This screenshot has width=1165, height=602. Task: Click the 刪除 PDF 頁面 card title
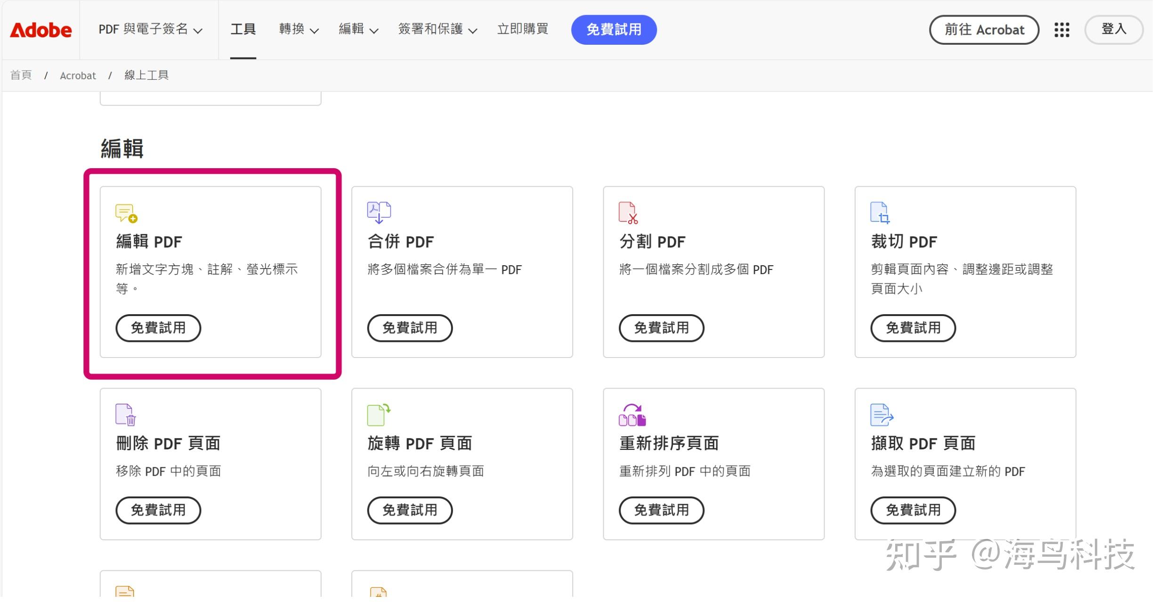[x=168, y=443]
